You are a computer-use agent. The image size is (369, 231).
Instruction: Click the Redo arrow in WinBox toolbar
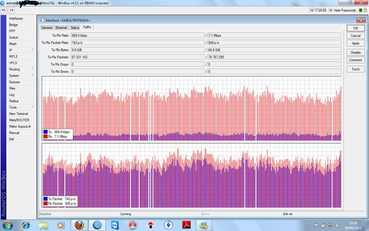pos(11,10)
